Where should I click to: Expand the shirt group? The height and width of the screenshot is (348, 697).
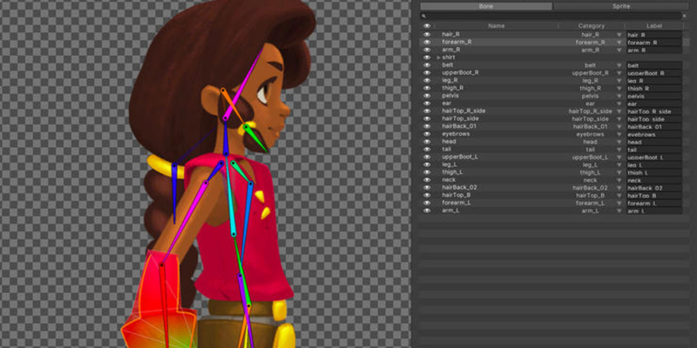437,57
